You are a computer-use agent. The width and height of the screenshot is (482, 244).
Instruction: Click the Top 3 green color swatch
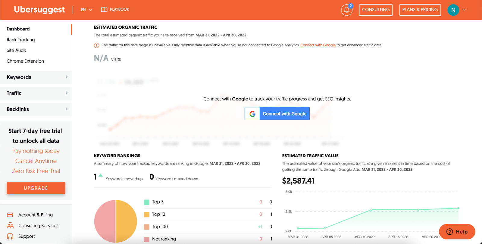click(x=147, y=202)
